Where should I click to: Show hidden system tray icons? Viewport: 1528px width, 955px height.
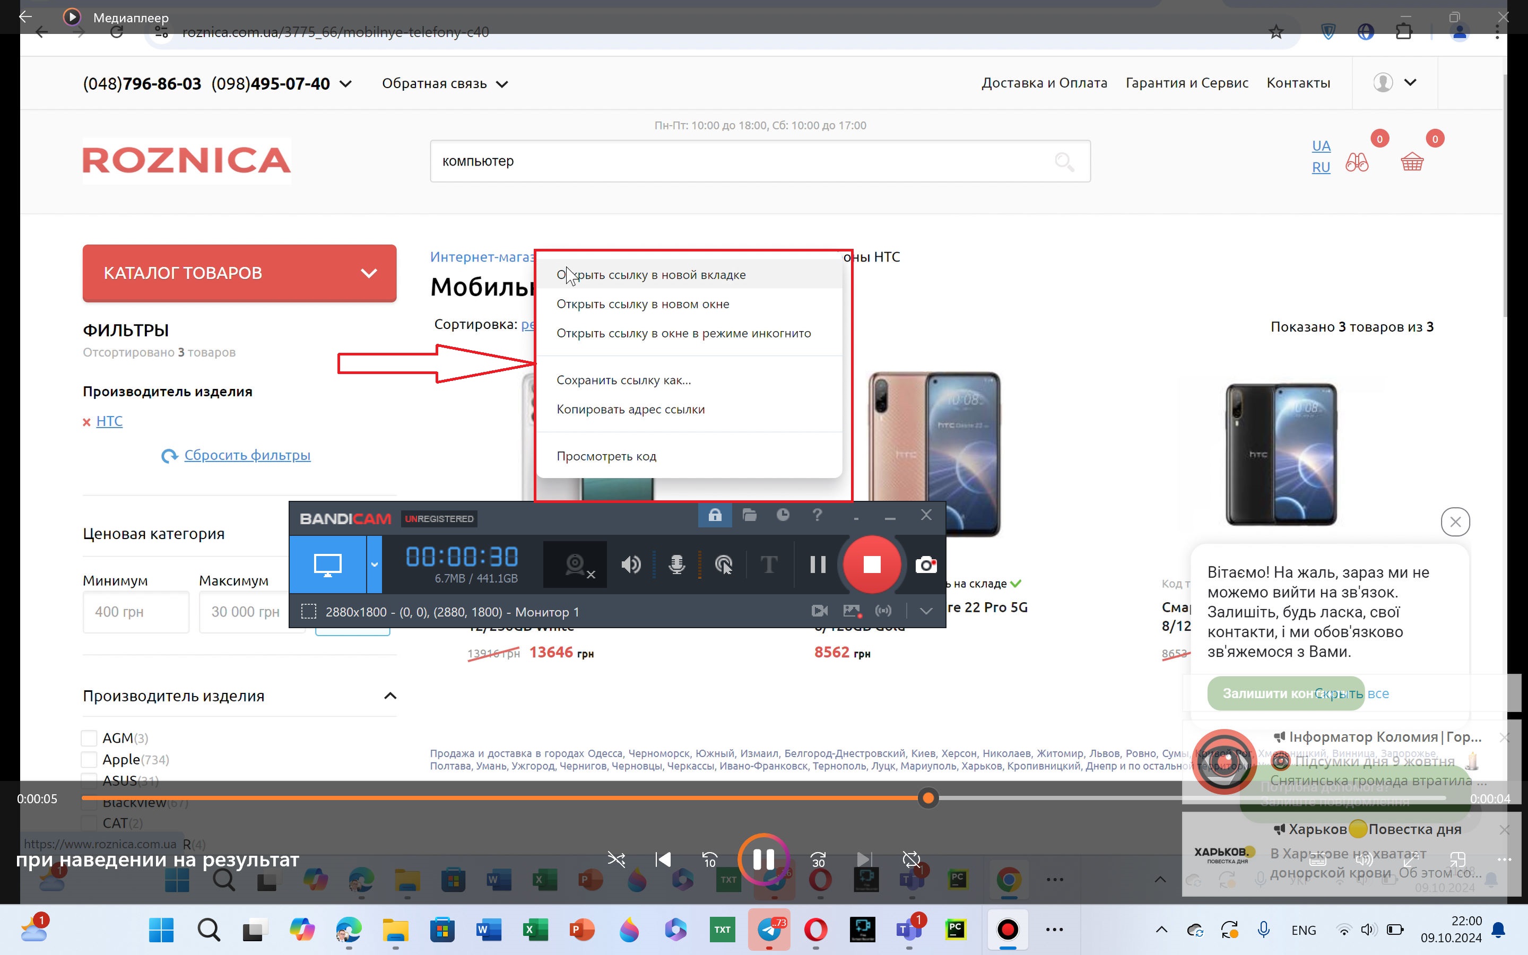(x=1161, y=930)
